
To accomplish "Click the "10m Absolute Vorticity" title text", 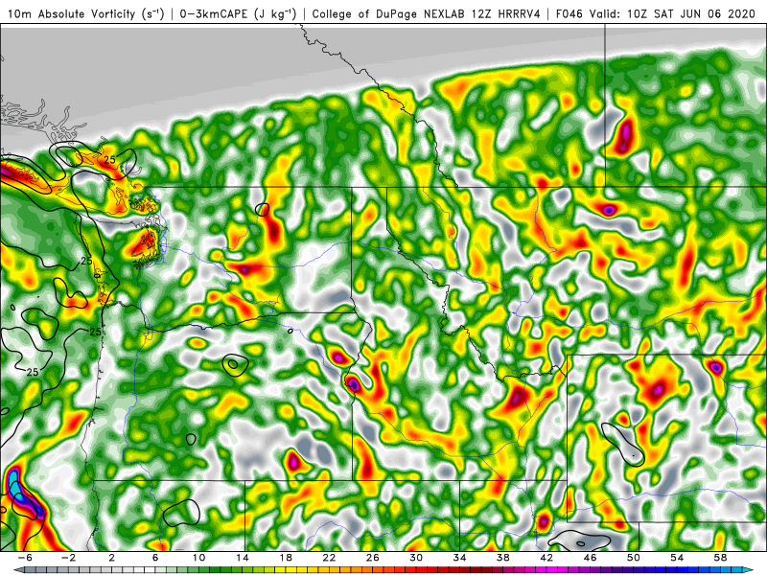I will point(71,13).
